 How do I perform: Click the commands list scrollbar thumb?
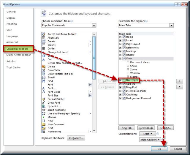click(94, 58)
